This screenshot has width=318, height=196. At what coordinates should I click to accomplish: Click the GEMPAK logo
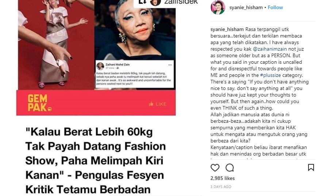coord(39,103)
